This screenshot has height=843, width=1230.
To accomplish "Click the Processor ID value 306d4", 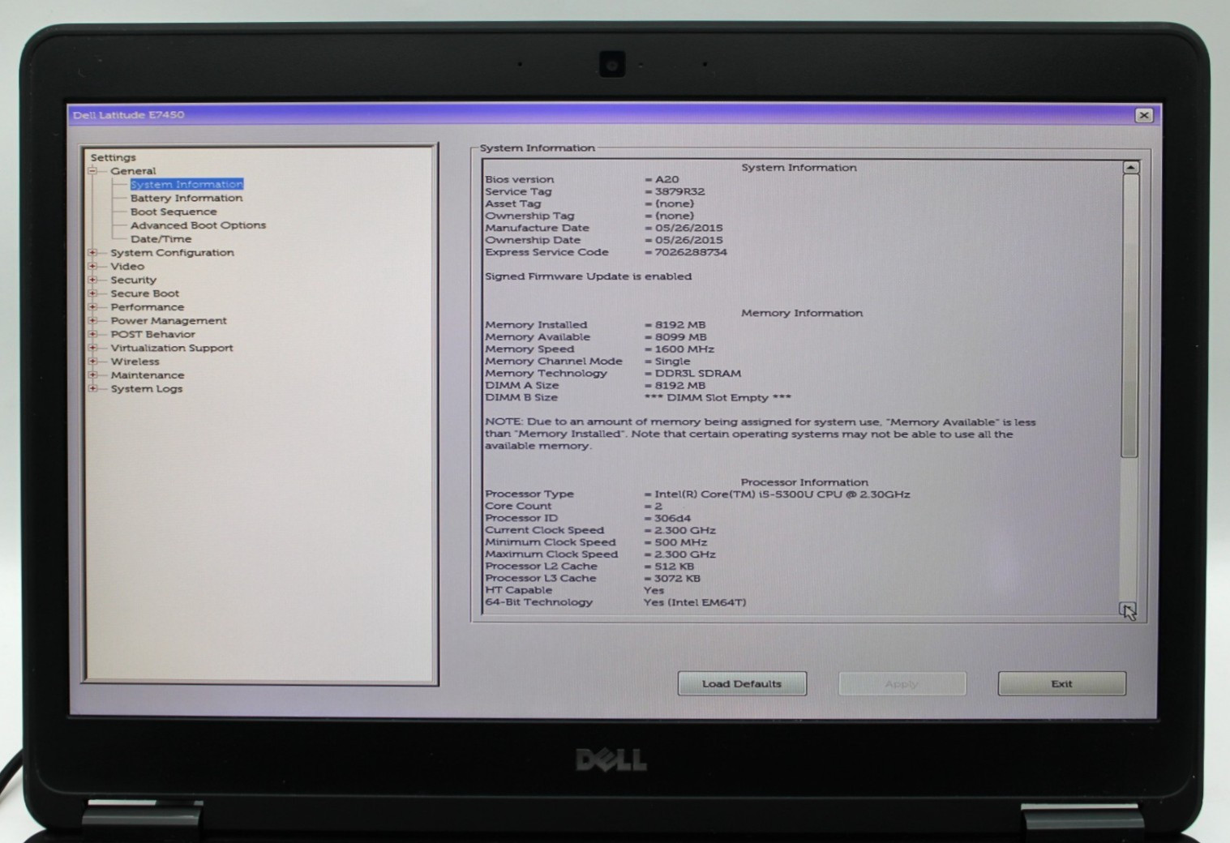I will pos(672,518).
